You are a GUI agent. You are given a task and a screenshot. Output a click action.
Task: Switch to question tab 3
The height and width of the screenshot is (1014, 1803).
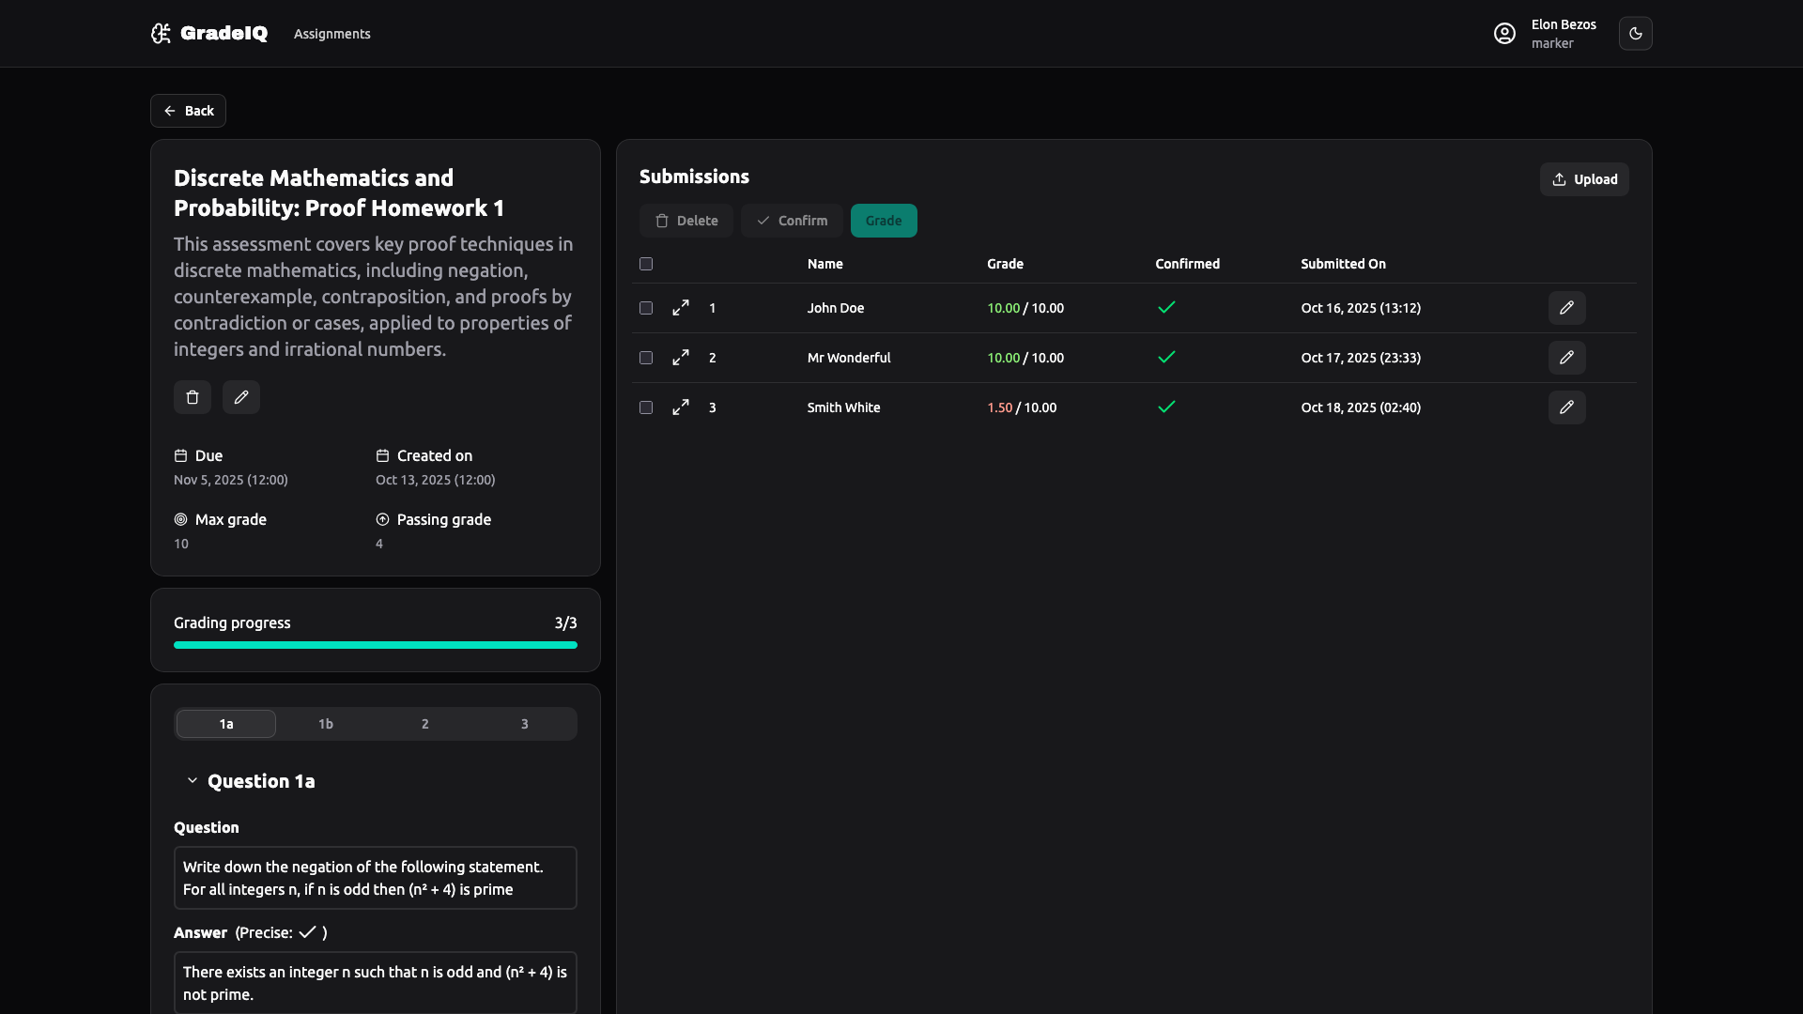524,724
